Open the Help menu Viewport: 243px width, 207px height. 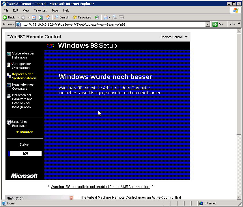click(66, 10)
